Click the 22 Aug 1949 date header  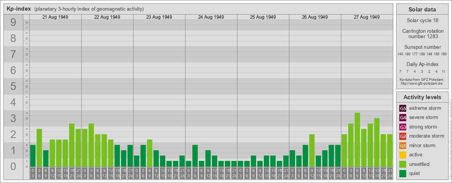coord(107,17)
